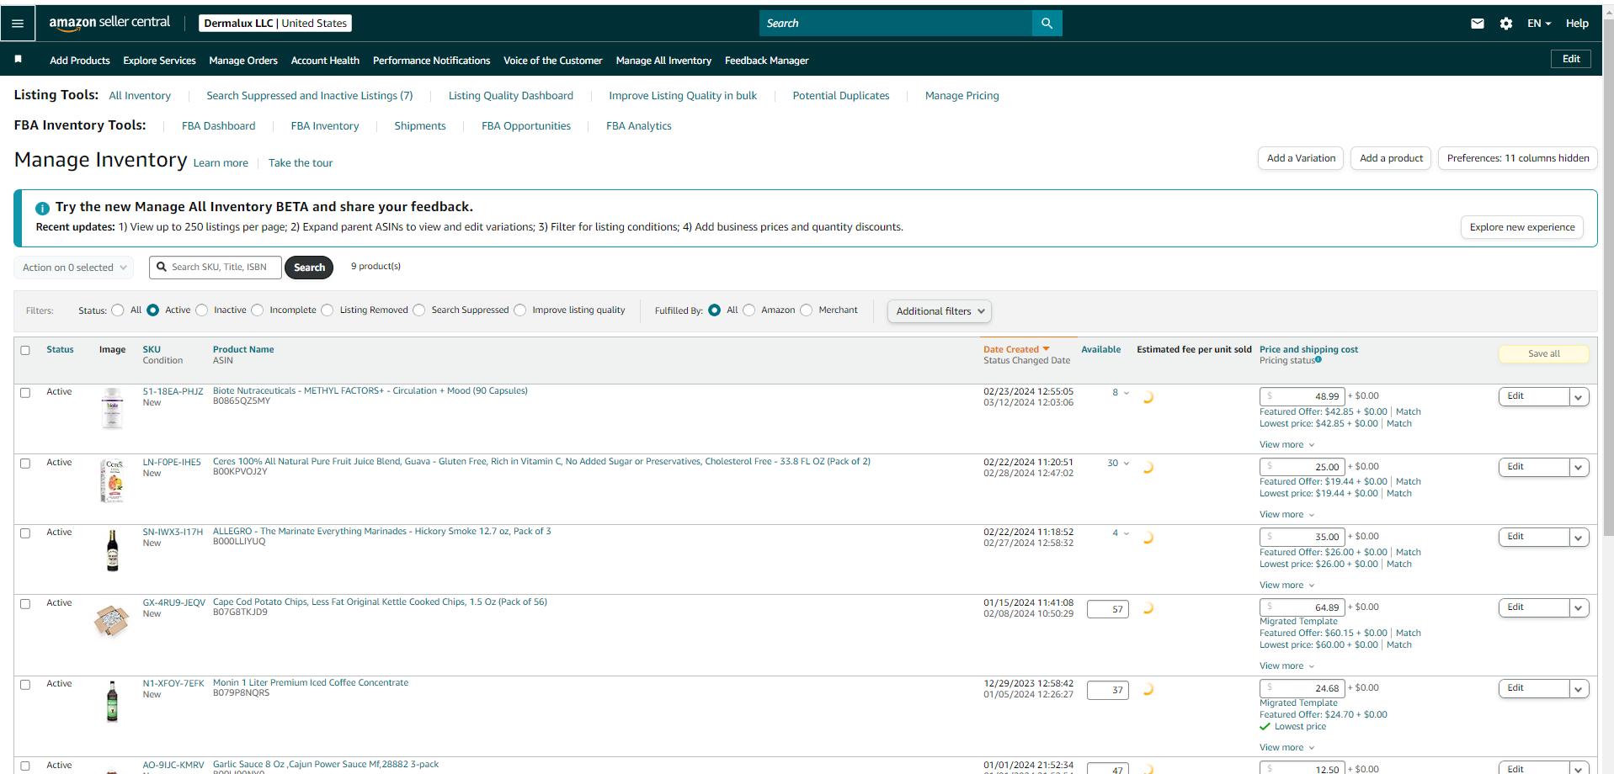1614x774 pixels.
Task: Click the info icon in the BETA banner
Action: tap(42, 208)
